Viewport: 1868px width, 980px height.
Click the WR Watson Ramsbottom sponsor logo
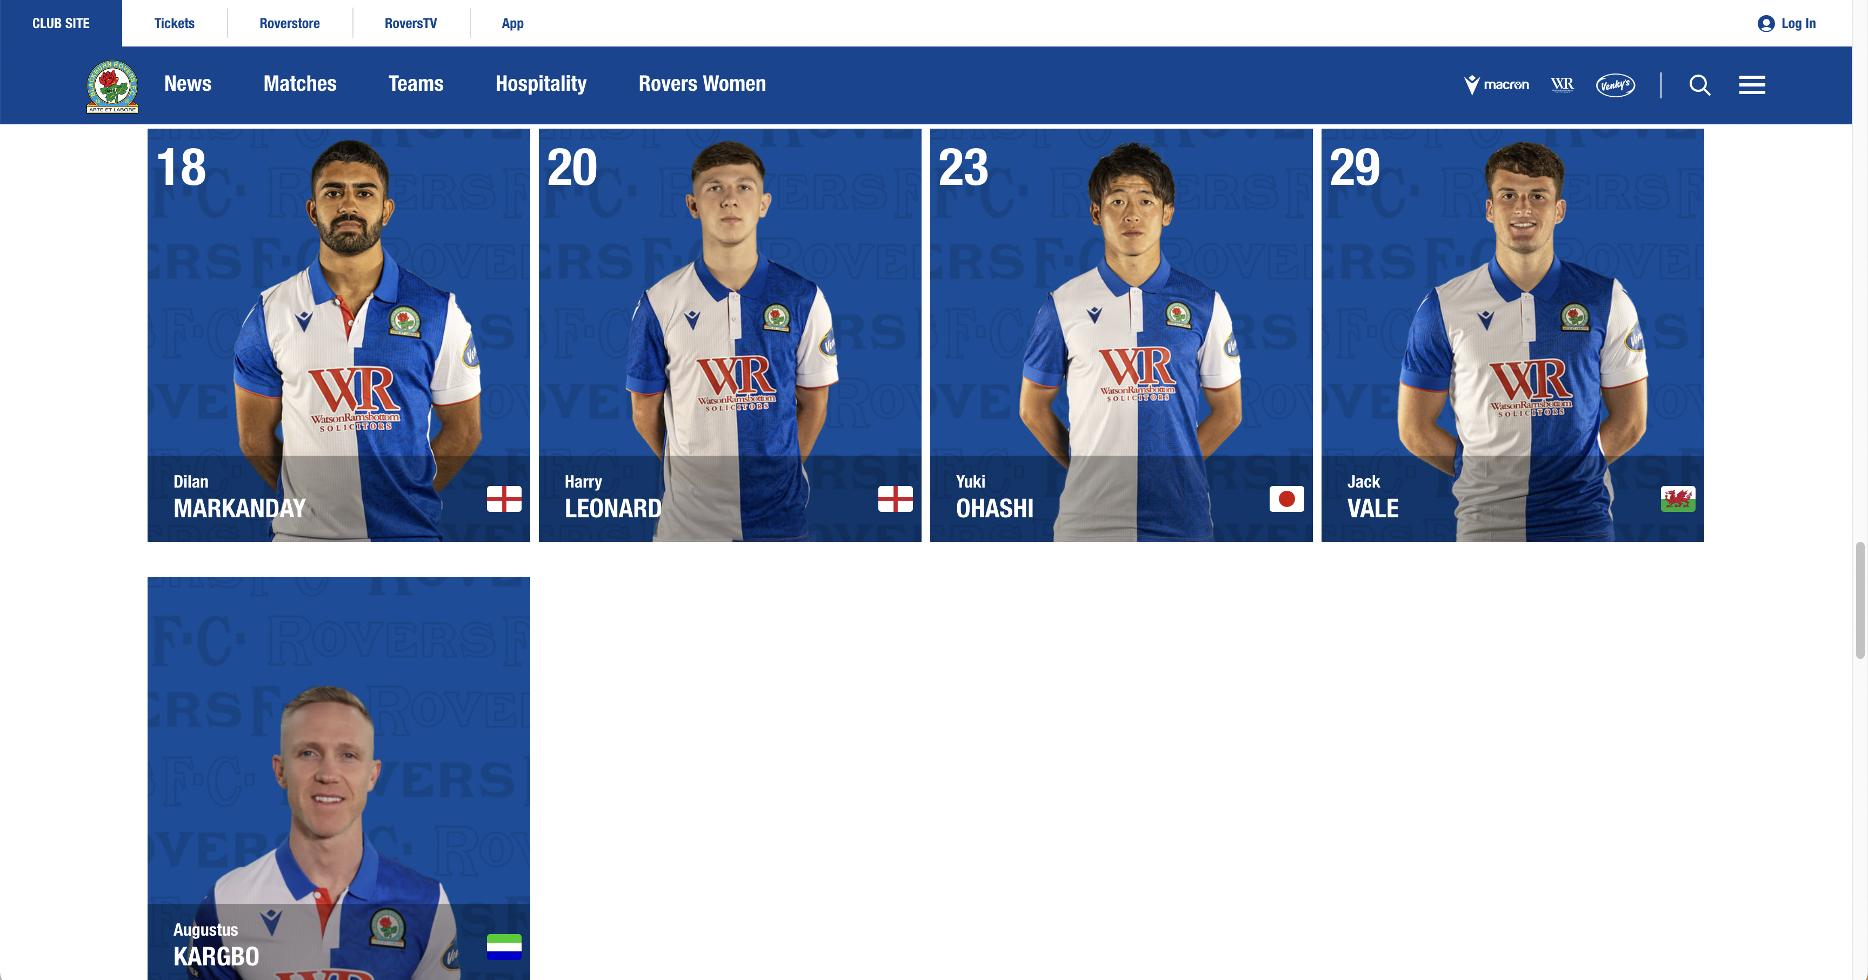[x=1563, y=85]
